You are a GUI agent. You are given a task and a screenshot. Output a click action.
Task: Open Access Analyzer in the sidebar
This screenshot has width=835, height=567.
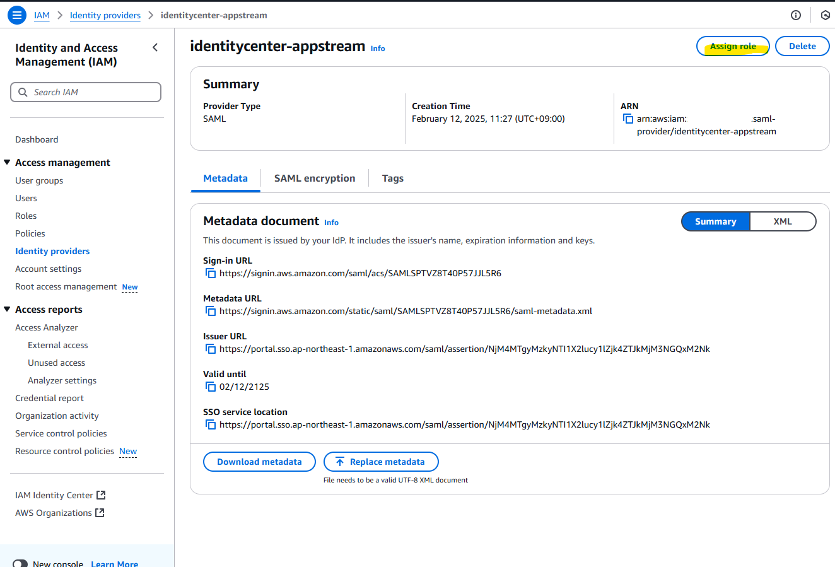click(x=47, y=327)
